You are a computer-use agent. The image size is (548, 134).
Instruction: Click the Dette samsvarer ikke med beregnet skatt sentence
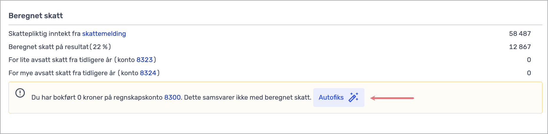click(248, 98)
